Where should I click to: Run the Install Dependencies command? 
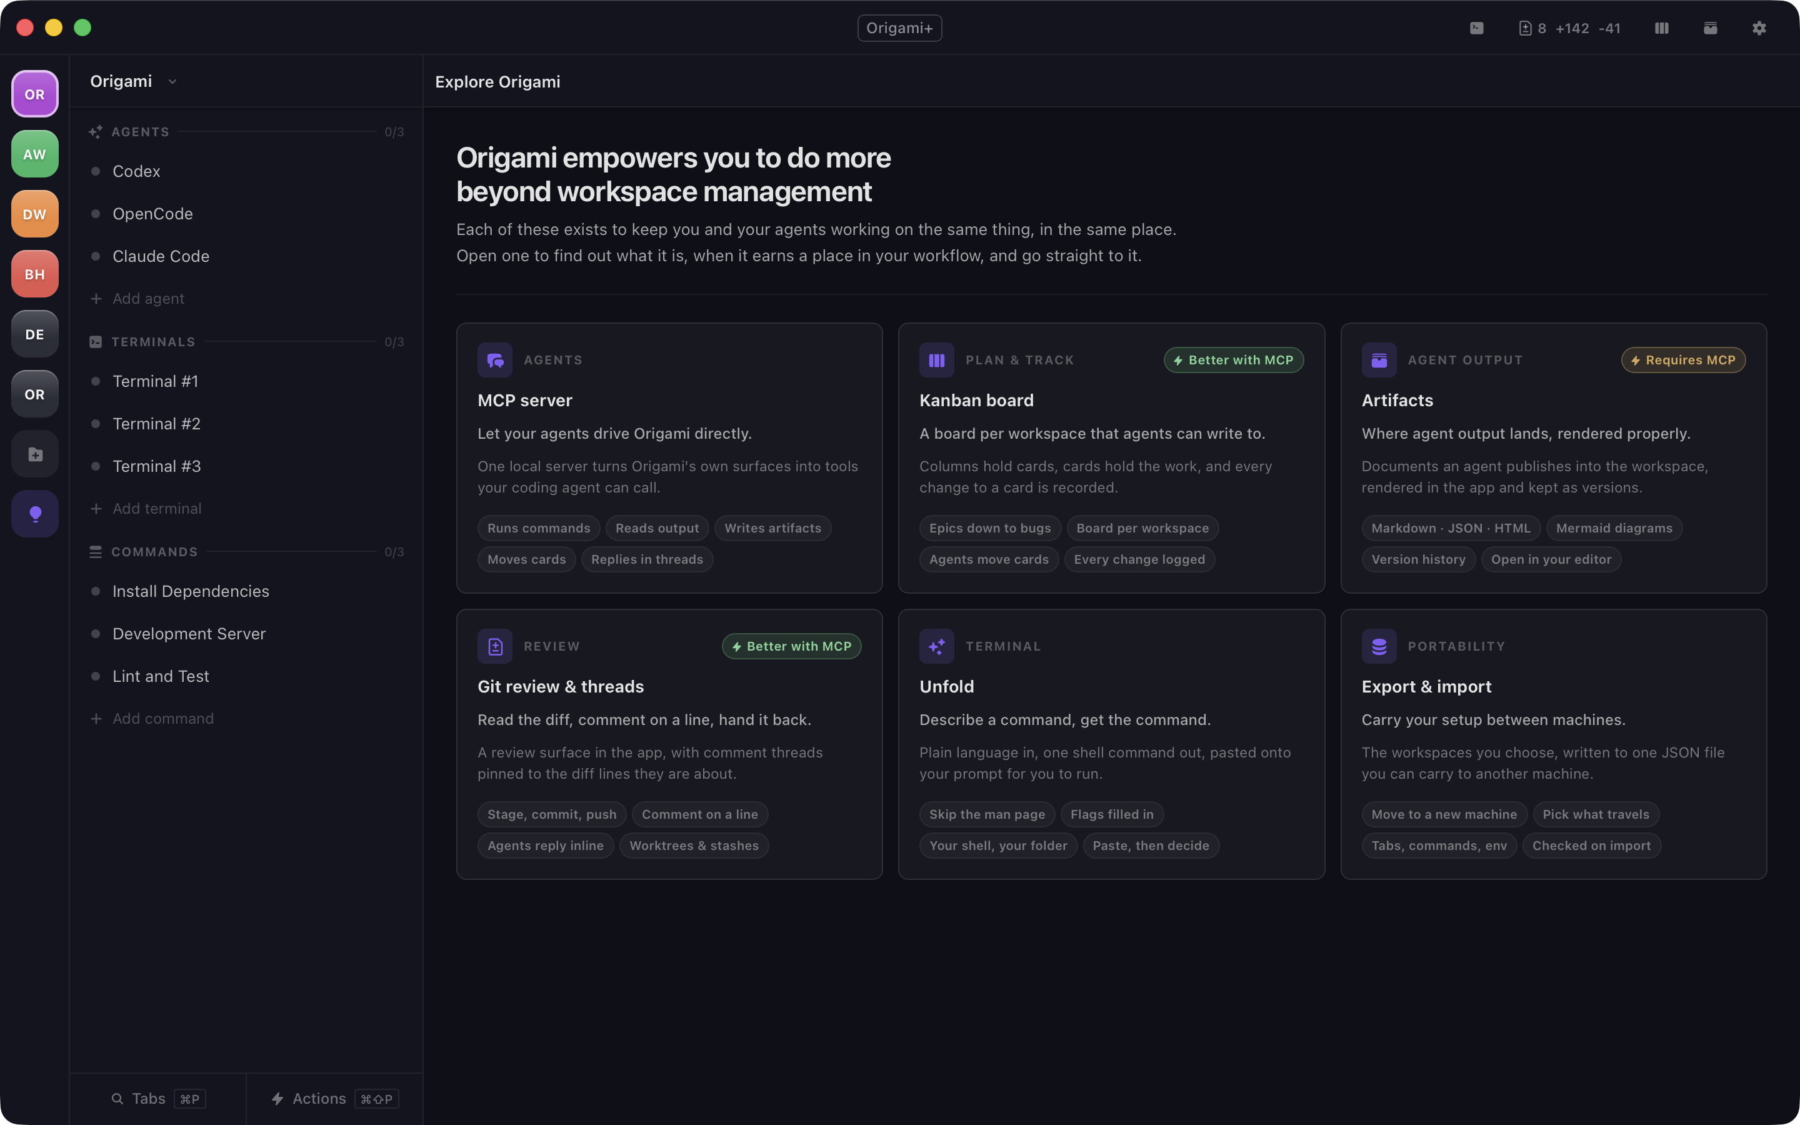coord(246,591)
